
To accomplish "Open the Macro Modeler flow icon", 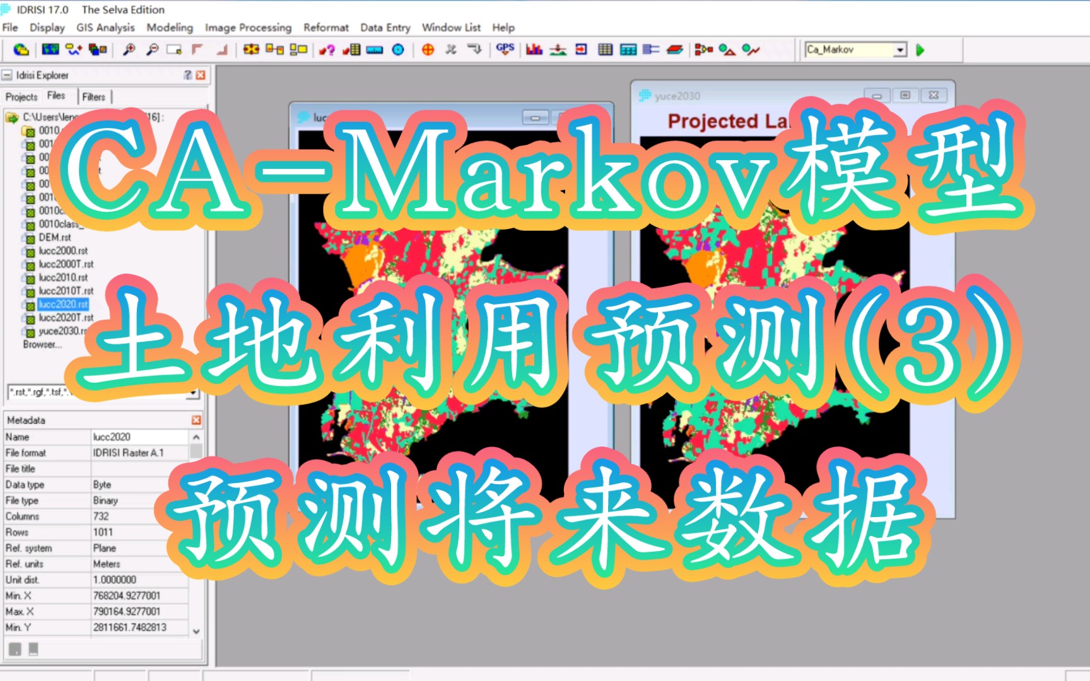I will pos(704,49).
